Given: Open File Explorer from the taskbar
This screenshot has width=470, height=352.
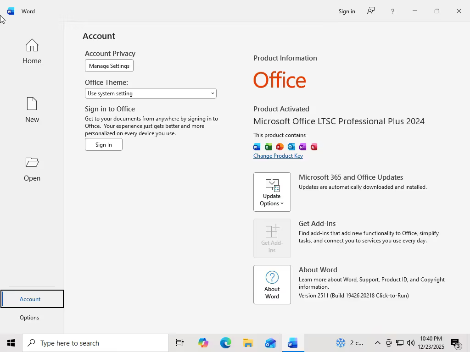Looking at the screenshot, I should pyautogui.click(x=248, y=343).
